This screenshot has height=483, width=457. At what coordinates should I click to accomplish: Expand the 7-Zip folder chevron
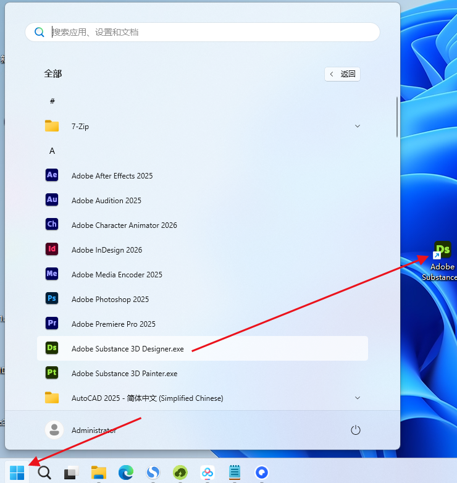pyautogui.click(x=358, y=126)
